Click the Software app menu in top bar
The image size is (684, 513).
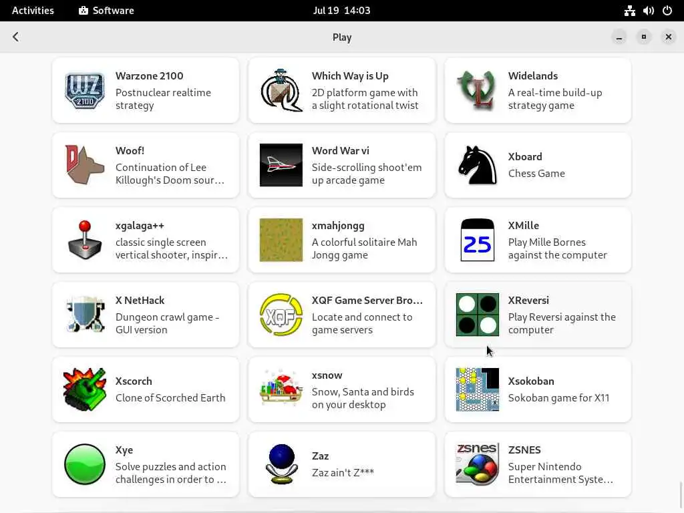tap(106, 11)
